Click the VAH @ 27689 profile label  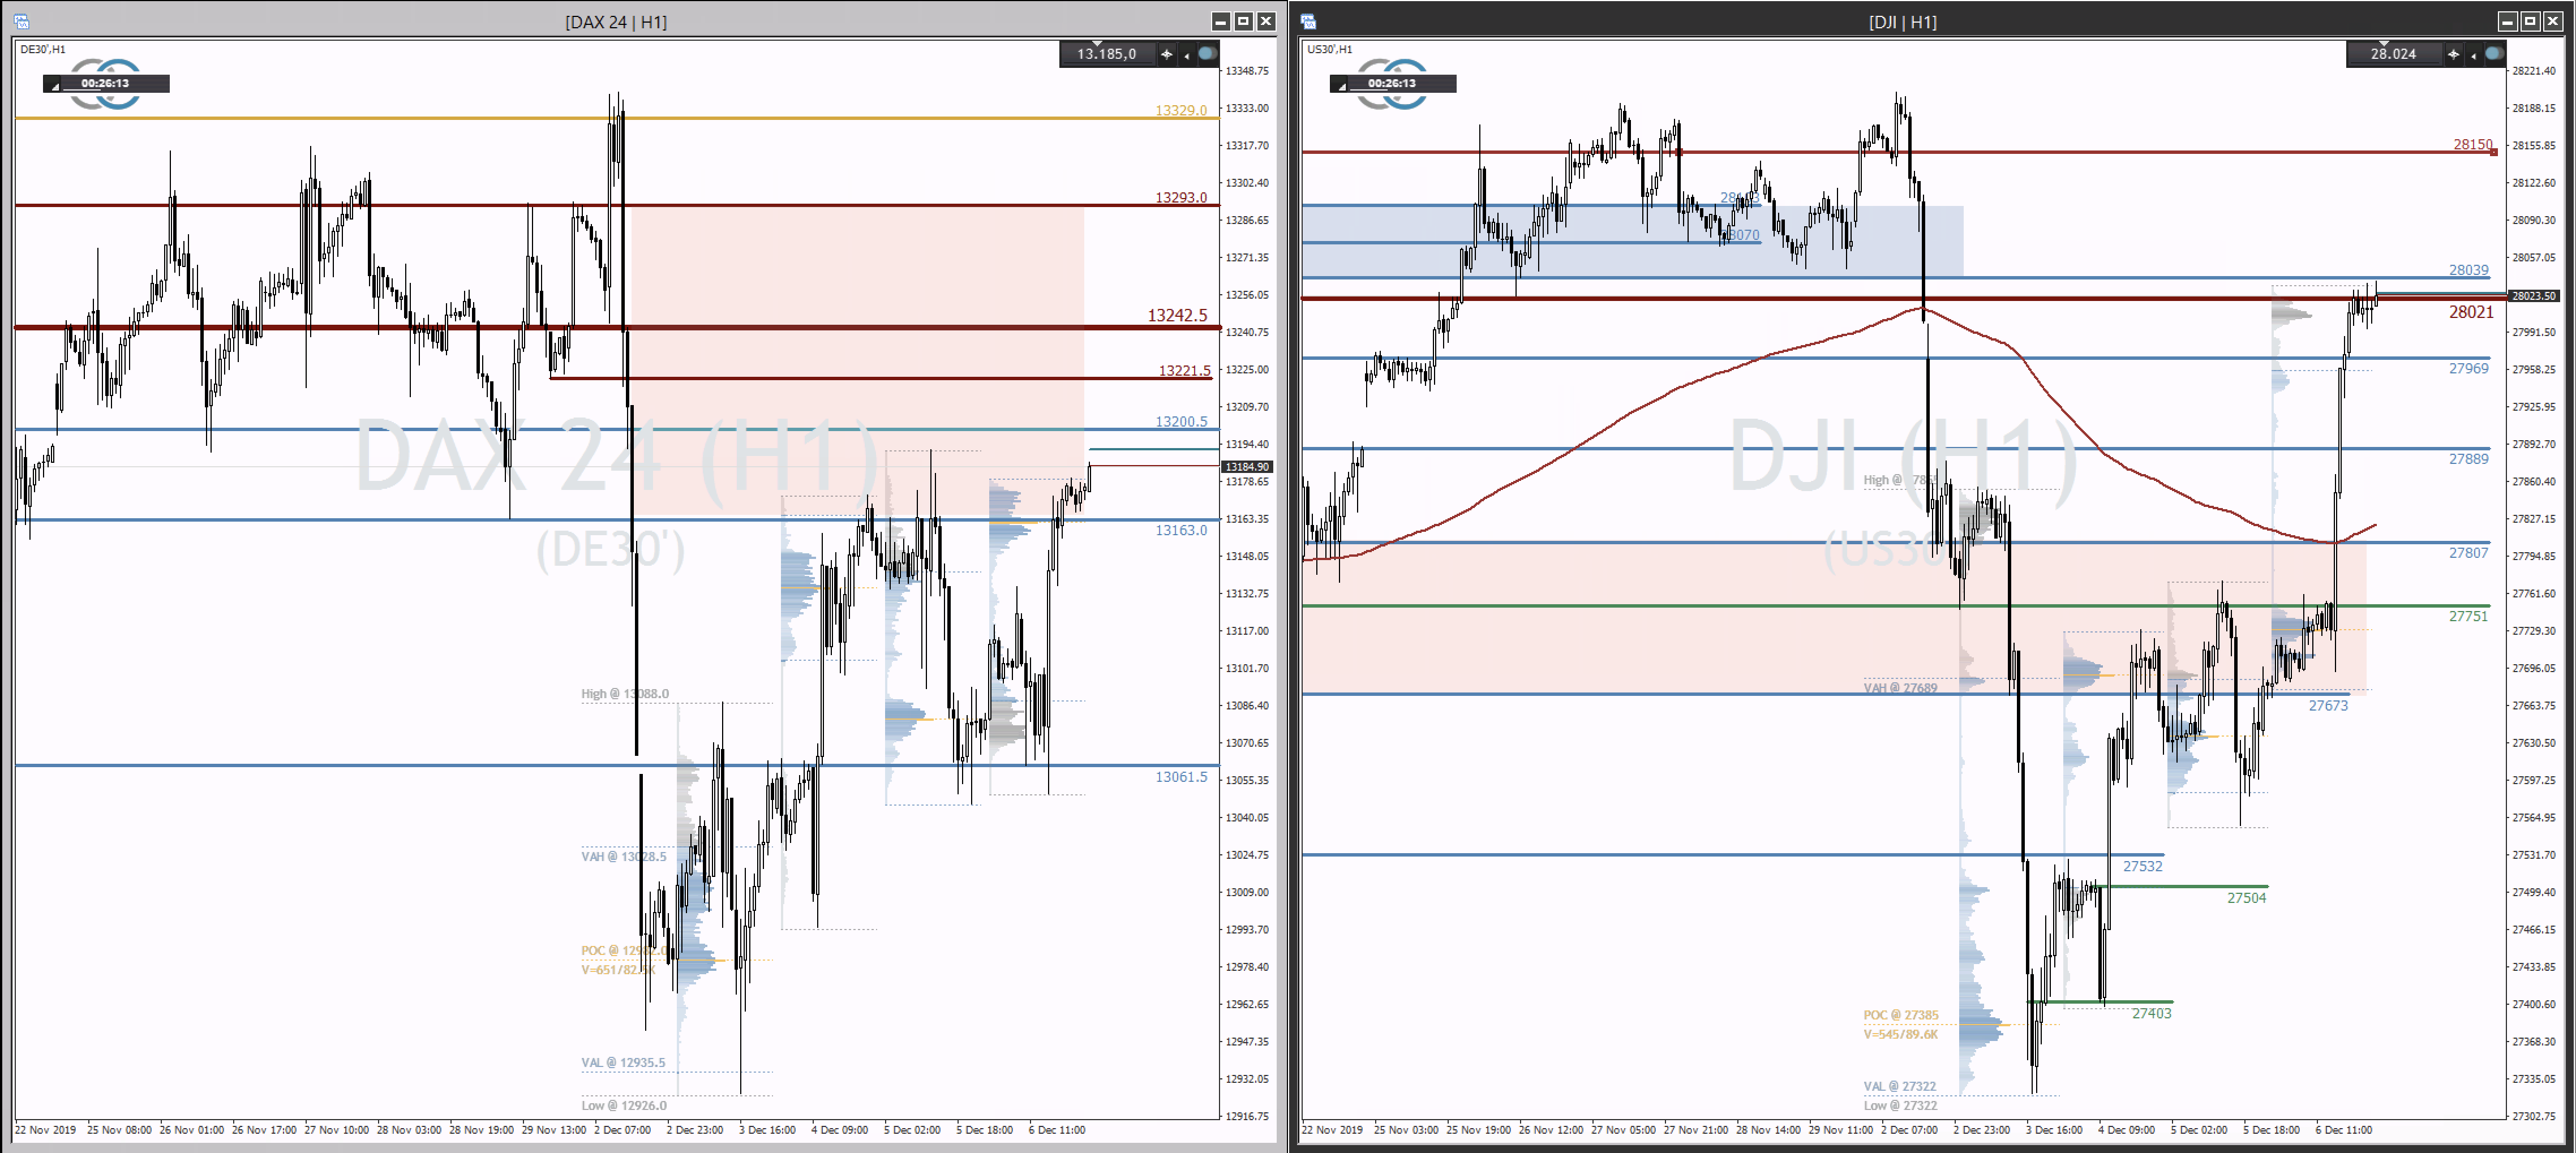point(1900,688)
